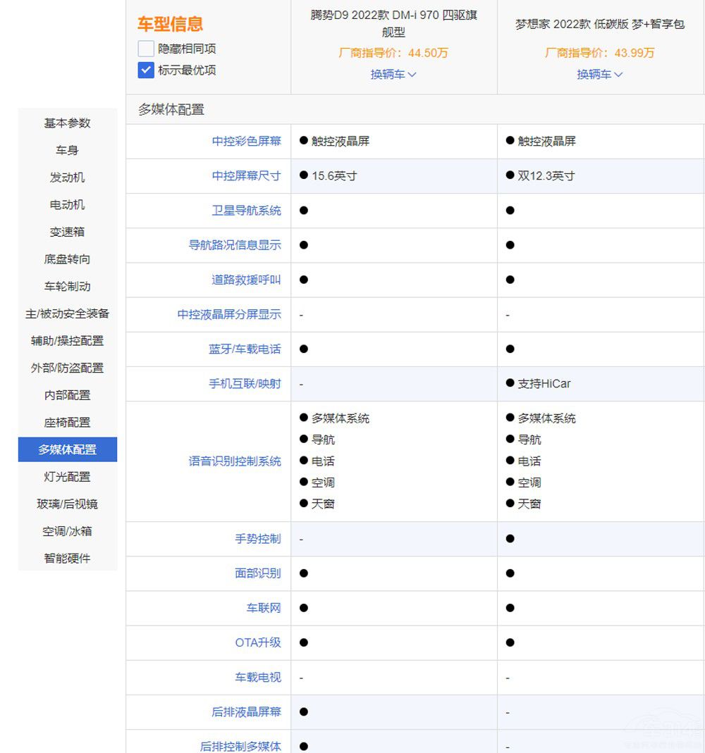Click the 手机互联/映射 link
Image resolution: width=705 pixels, height=753 pixels.
tap(245, 384)
